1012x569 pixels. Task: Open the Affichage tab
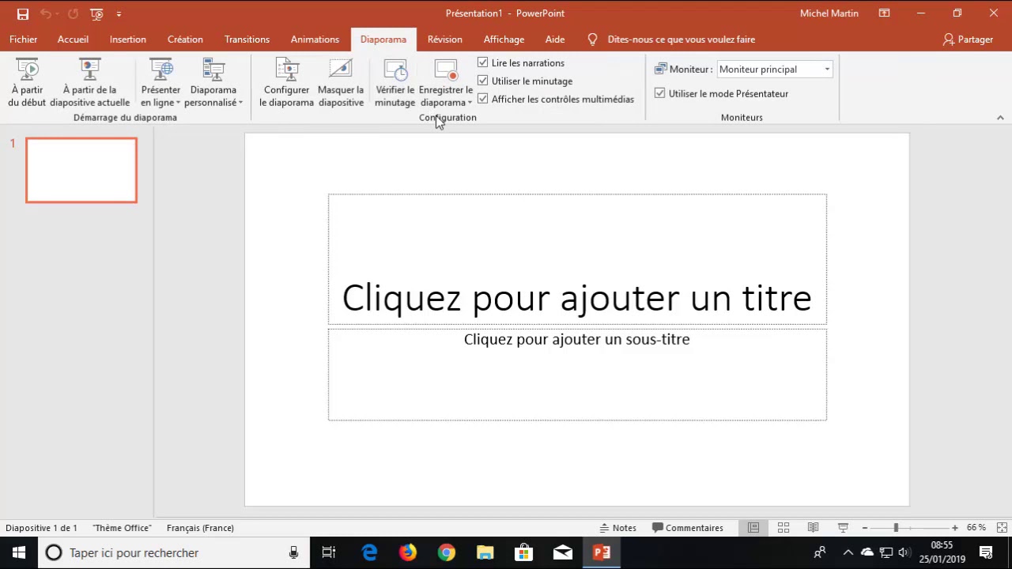point(504,40)
